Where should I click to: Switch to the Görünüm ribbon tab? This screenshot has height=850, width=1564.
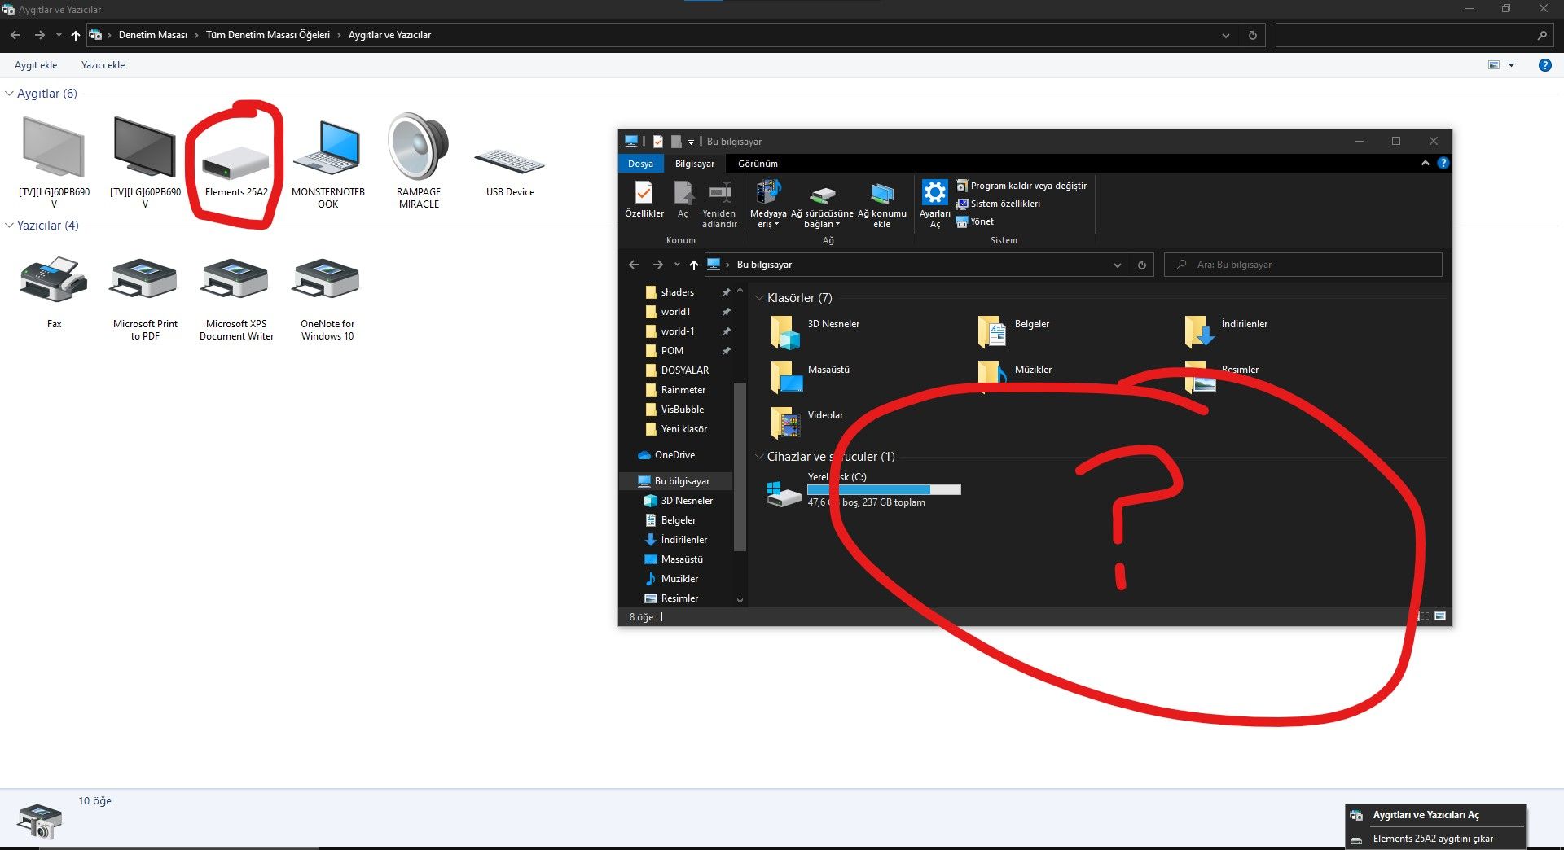[x=758, y=164]
